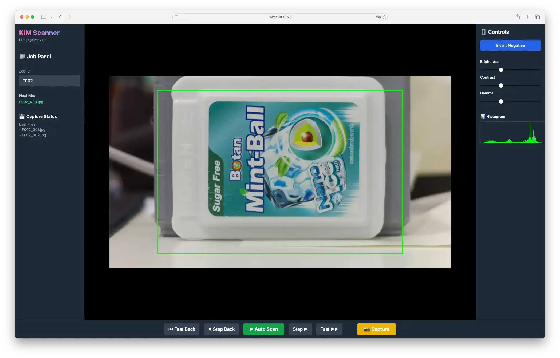Screen dimensions: 560x358
Task: Click the Fast forward button
Action: click(329, 329)
